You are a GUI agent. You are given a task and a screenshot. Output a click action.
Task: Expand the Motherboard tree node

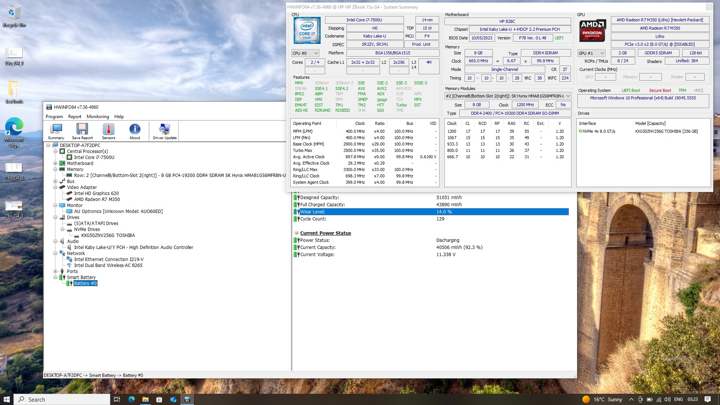point(55,163)
